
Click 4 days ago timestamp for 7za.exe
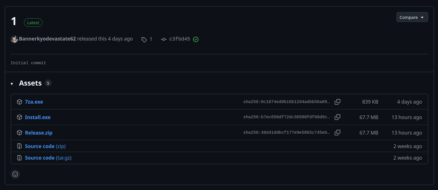point(409,102)
